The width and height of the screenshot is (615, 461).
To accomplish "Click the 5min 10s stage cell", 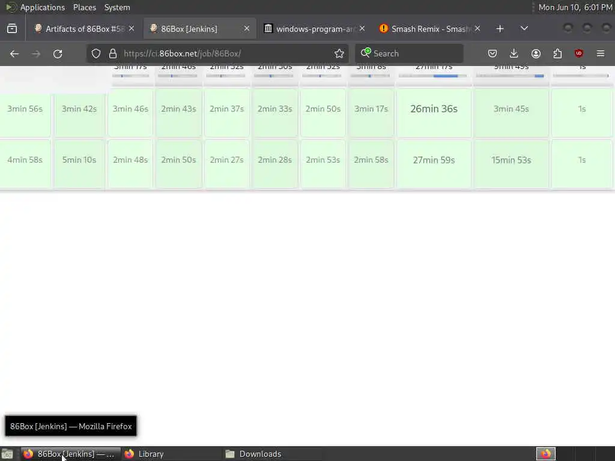I will (79, 164).
